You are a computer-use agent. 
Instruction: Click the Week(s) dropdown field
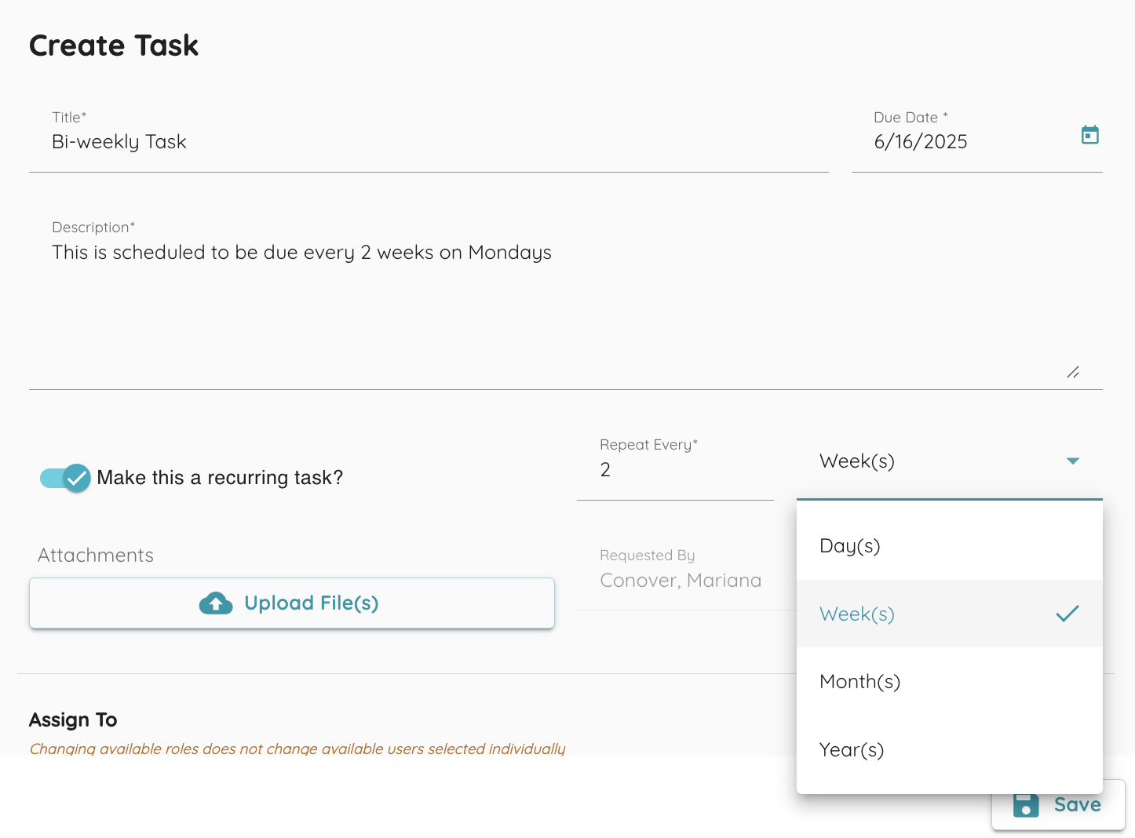coord(950,461)
